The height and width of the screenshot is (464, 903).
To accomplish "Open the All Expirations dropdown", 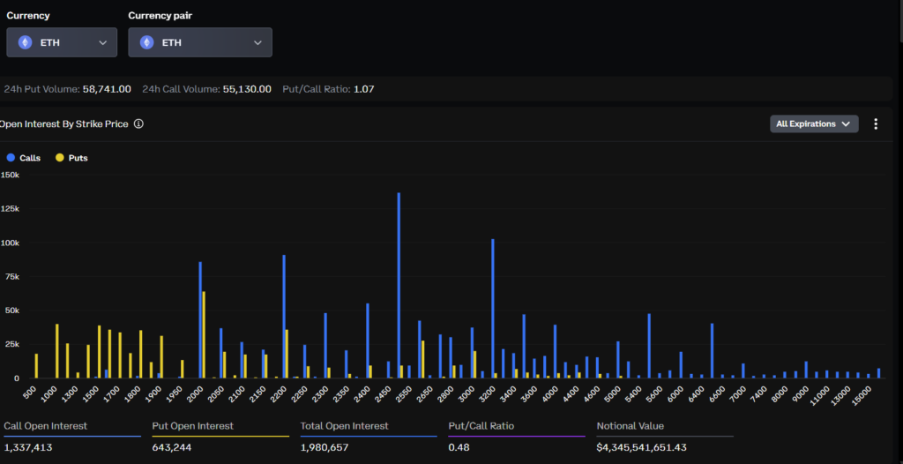I will pos(813,124).
